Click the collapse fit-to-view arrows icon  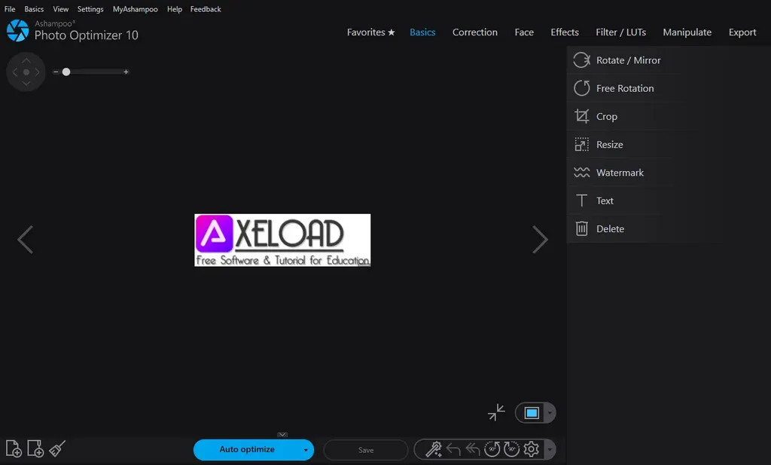click(x=496, y=412)
